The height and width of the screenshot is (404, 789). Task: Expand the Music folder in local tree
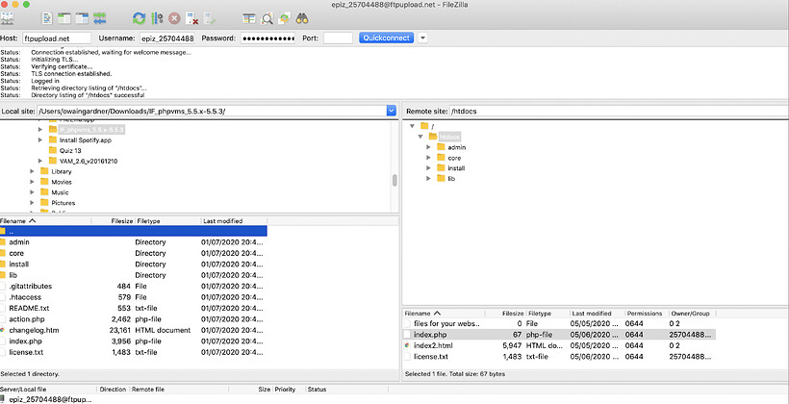32,192
